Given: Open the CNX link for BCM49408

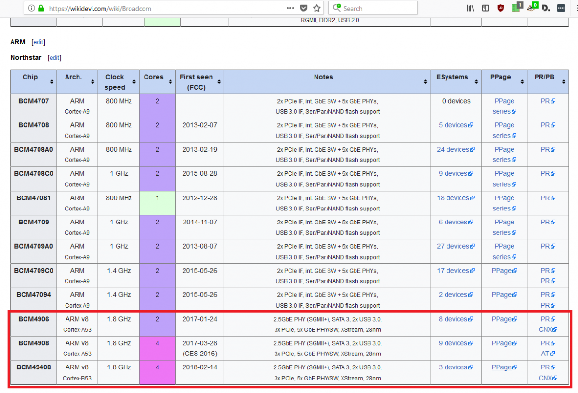Looking at the screenshot, I should (548, 378).
